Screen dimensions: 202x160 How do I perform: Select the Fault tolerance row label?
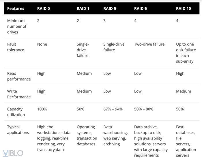[x=16, y=47]
